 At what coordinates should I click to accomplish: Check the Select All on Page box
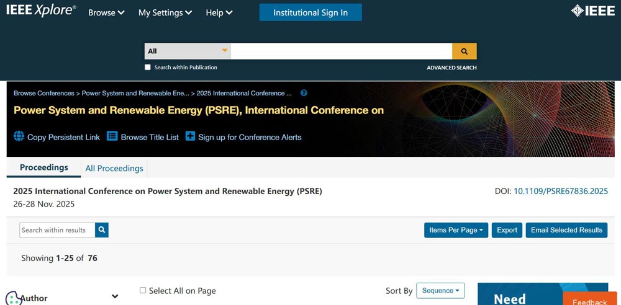point(143,290)
